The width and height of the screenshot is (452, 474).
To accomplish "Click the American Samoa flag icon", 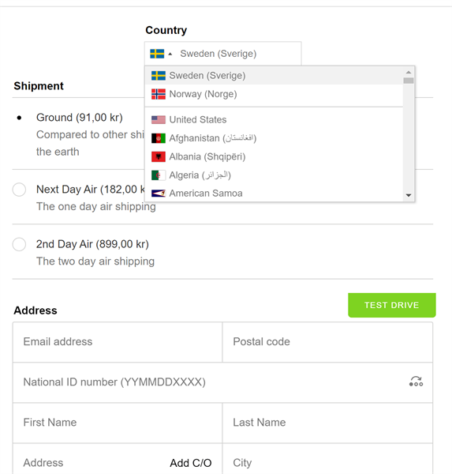I will pyautogui.click(x=159, y=194).
